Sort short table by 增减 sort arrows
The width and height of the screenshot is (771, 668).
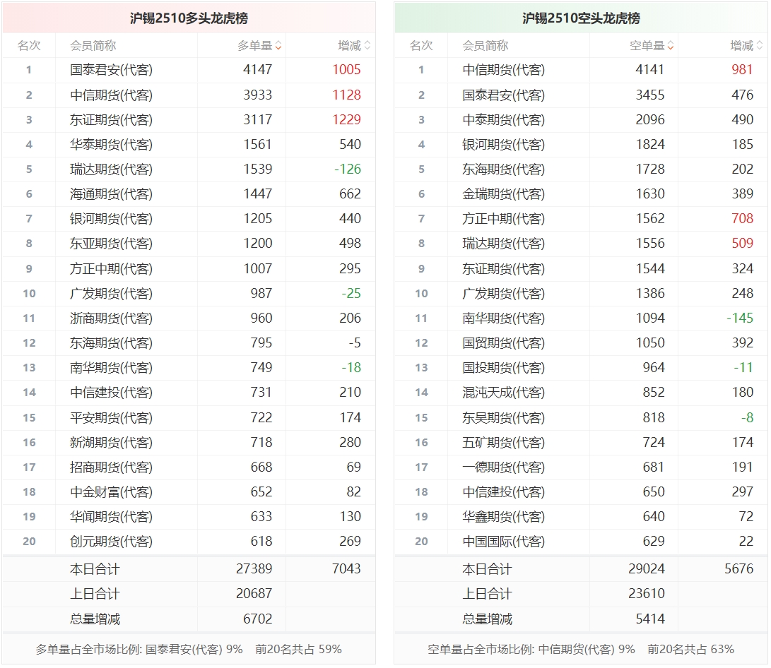[760, 46]
